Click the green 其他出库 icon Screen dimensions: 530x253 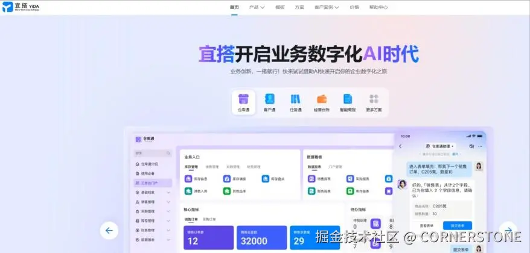point(227,191)
